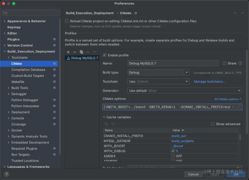Screen dimensions: 249x180
Task: Enable Show advanced cache variables
Action: tap(213, 124)
